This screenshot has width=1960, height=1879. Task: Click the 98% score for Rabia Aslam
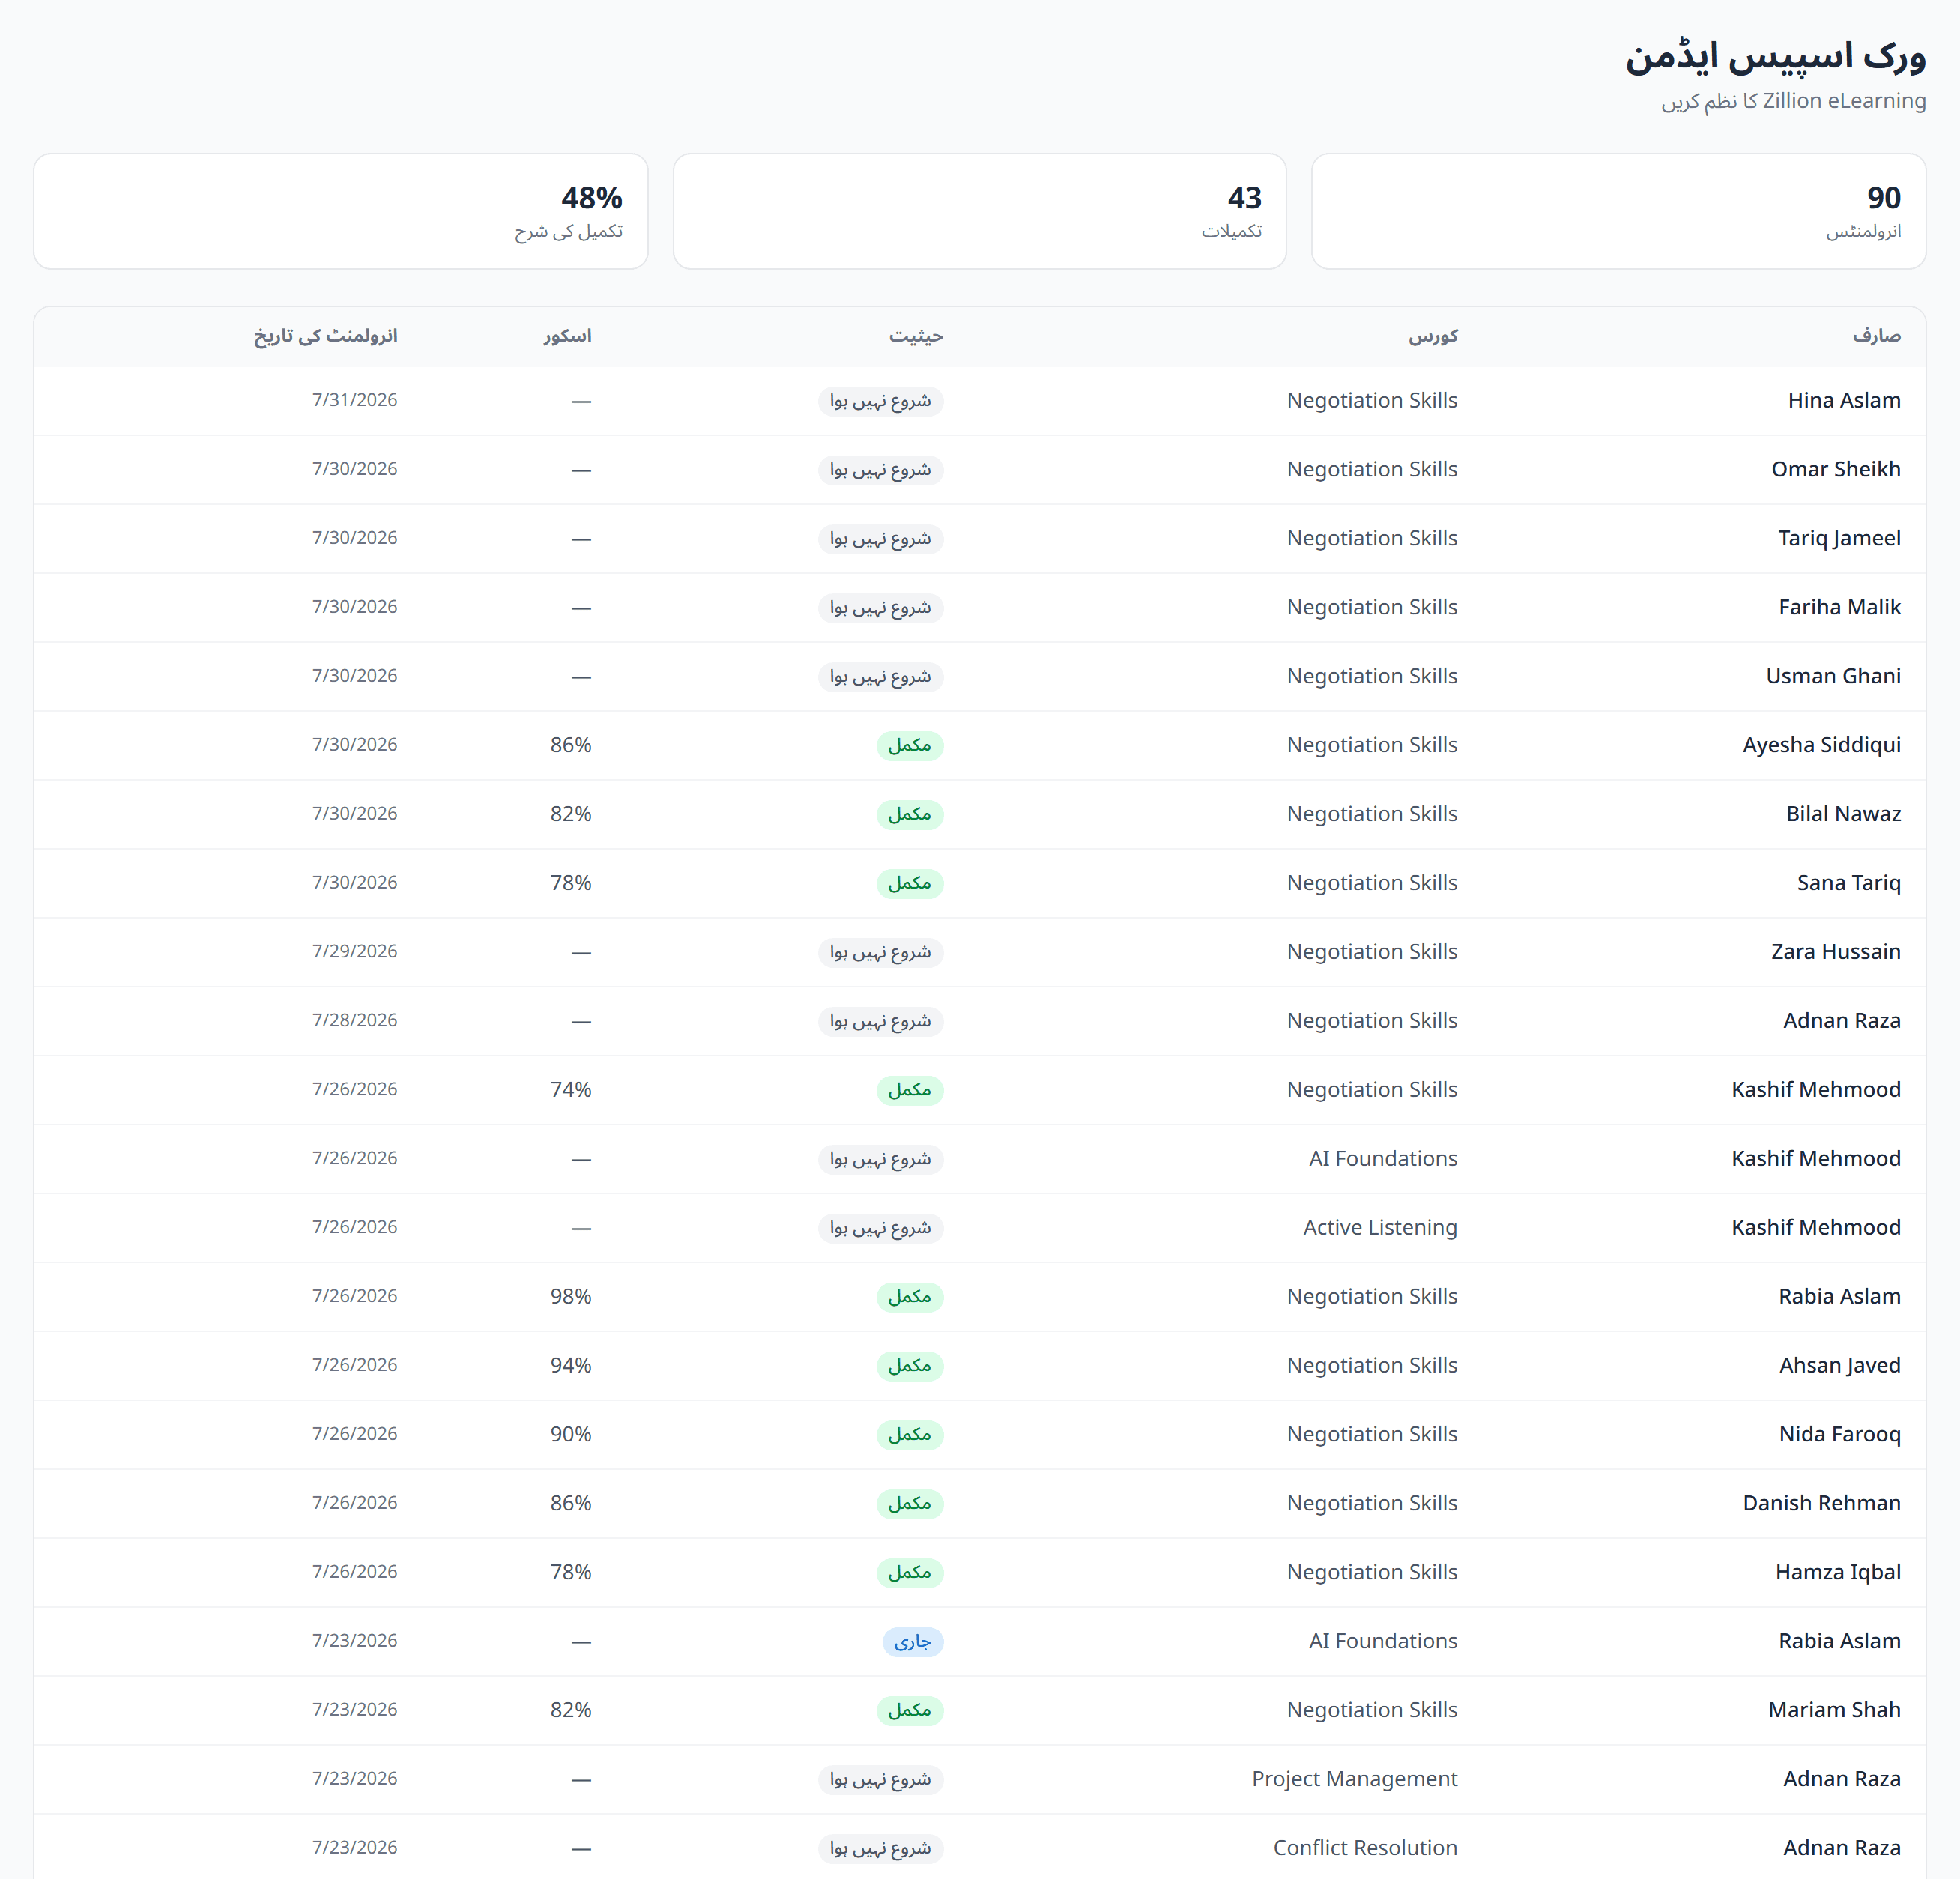coord(570,1296)
